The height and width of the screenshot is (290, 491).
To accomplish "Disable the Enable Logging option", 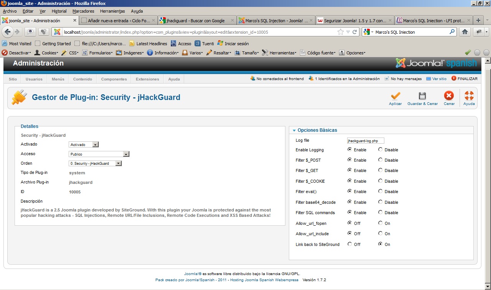I will [380, 150].
